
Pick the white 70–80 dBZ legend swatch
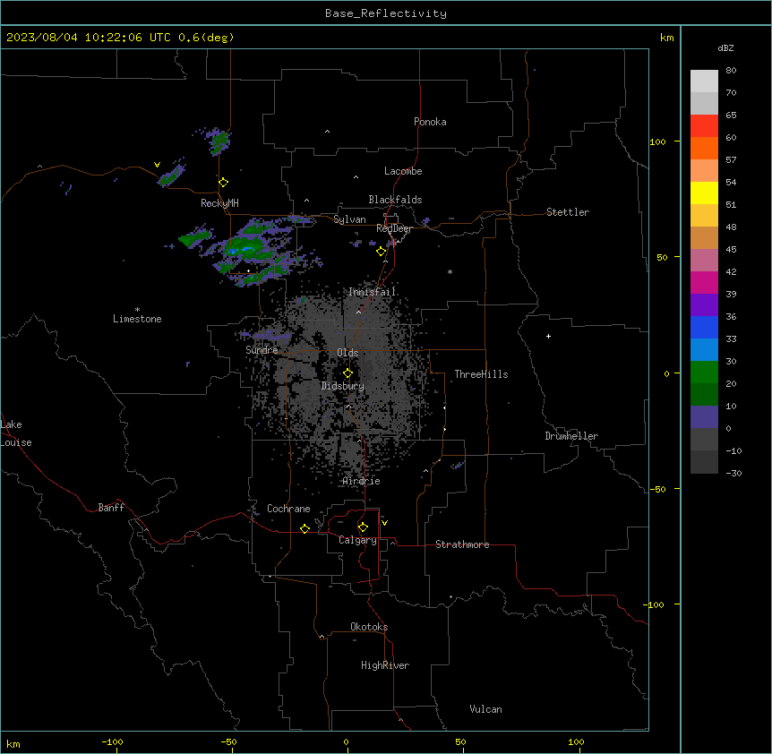coord(704,81)
